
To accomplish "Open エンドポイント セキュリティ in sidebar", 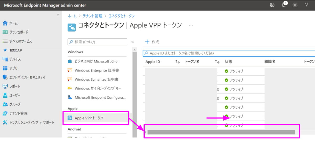I will tap(27, 77).
